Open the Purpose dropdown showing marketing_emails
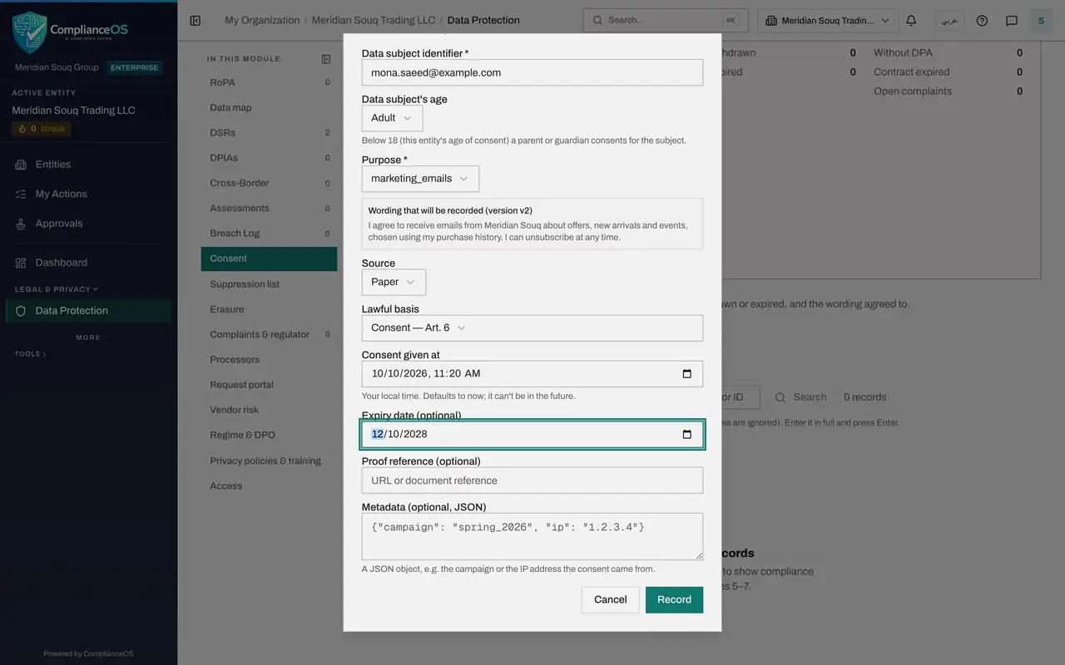This screenshot has width=1065, height=665. pos(420,179)
